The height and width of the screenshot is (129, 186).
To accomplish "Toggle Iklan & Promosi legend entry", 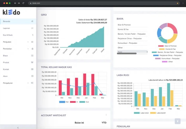I will [167, 46].
